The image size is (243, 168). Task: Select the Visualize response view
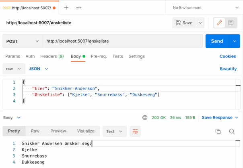(86, 131)
